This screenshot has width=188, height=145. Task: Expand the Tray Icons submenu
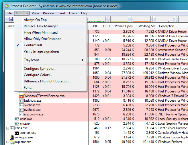point(50,60)
